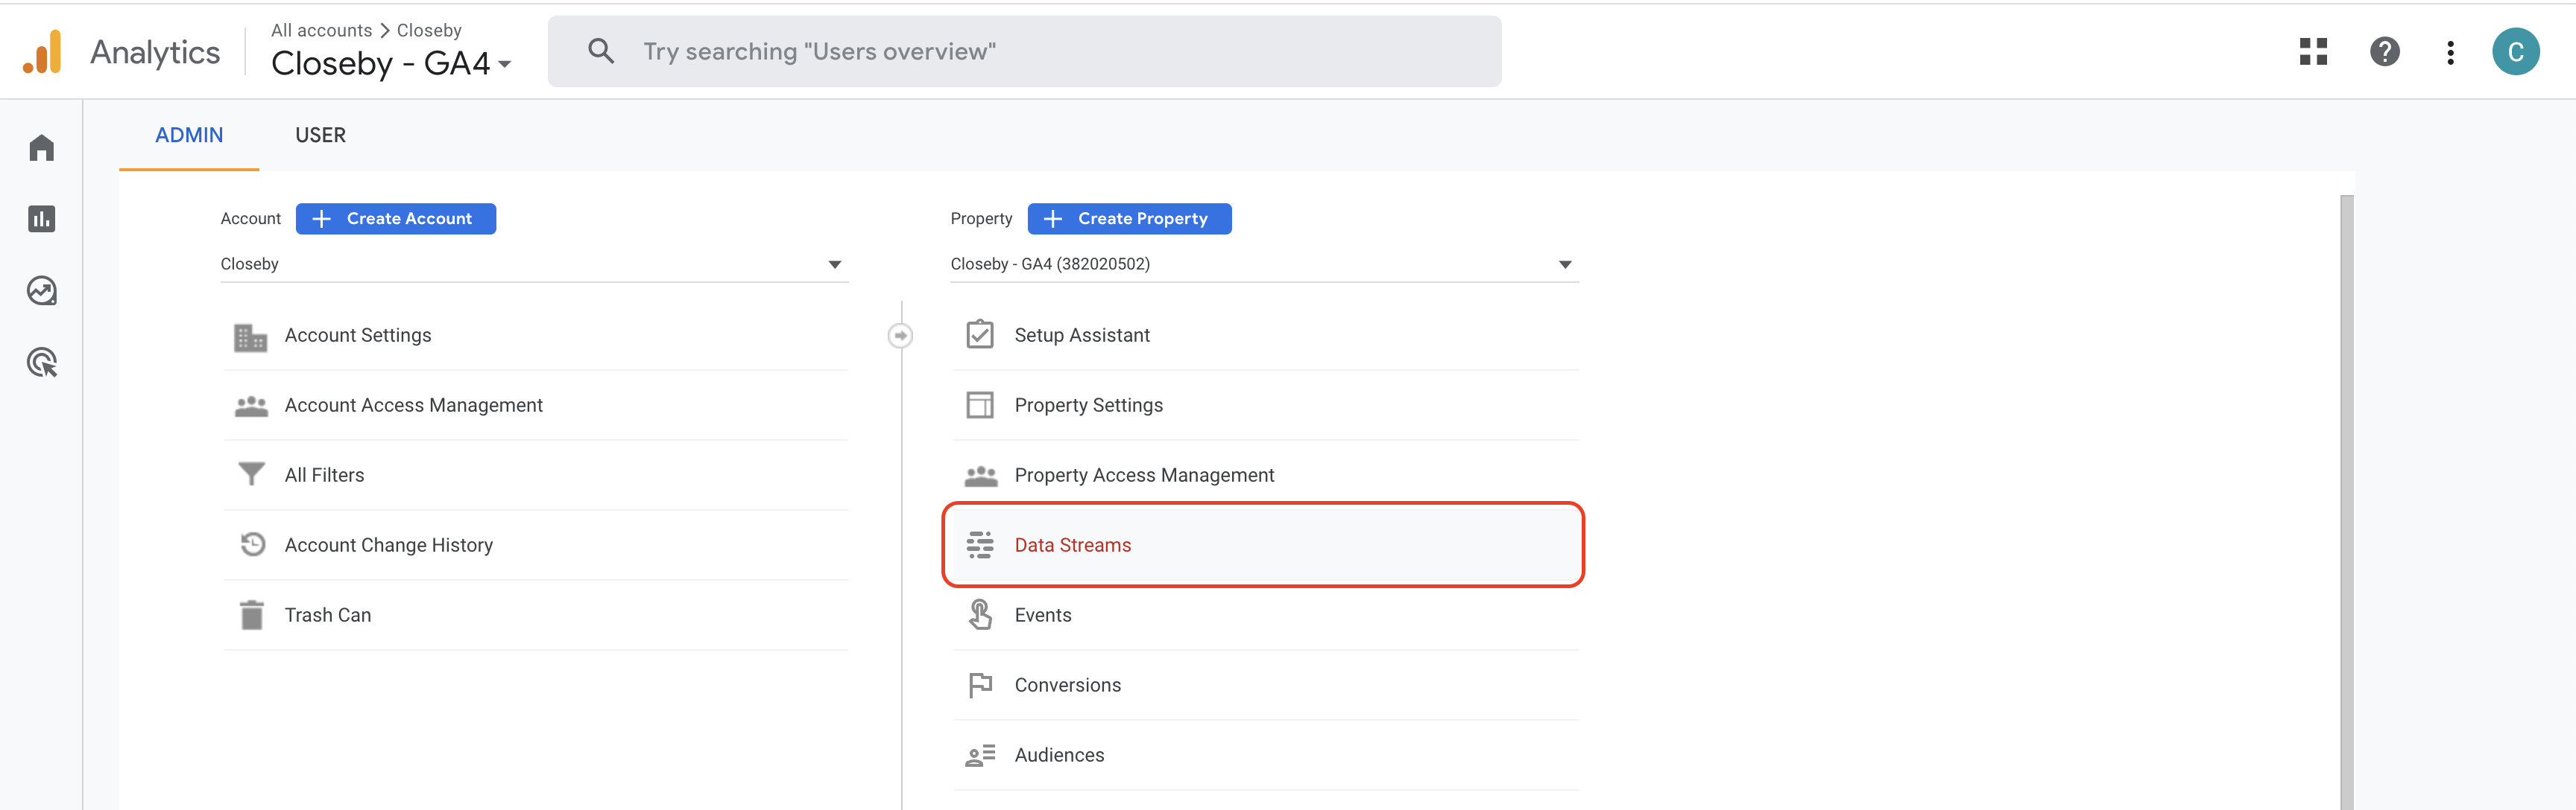Open the Home sidebar icon
Image resolution: width=2576 pixels, height=810 pixels.
(42, 148)
